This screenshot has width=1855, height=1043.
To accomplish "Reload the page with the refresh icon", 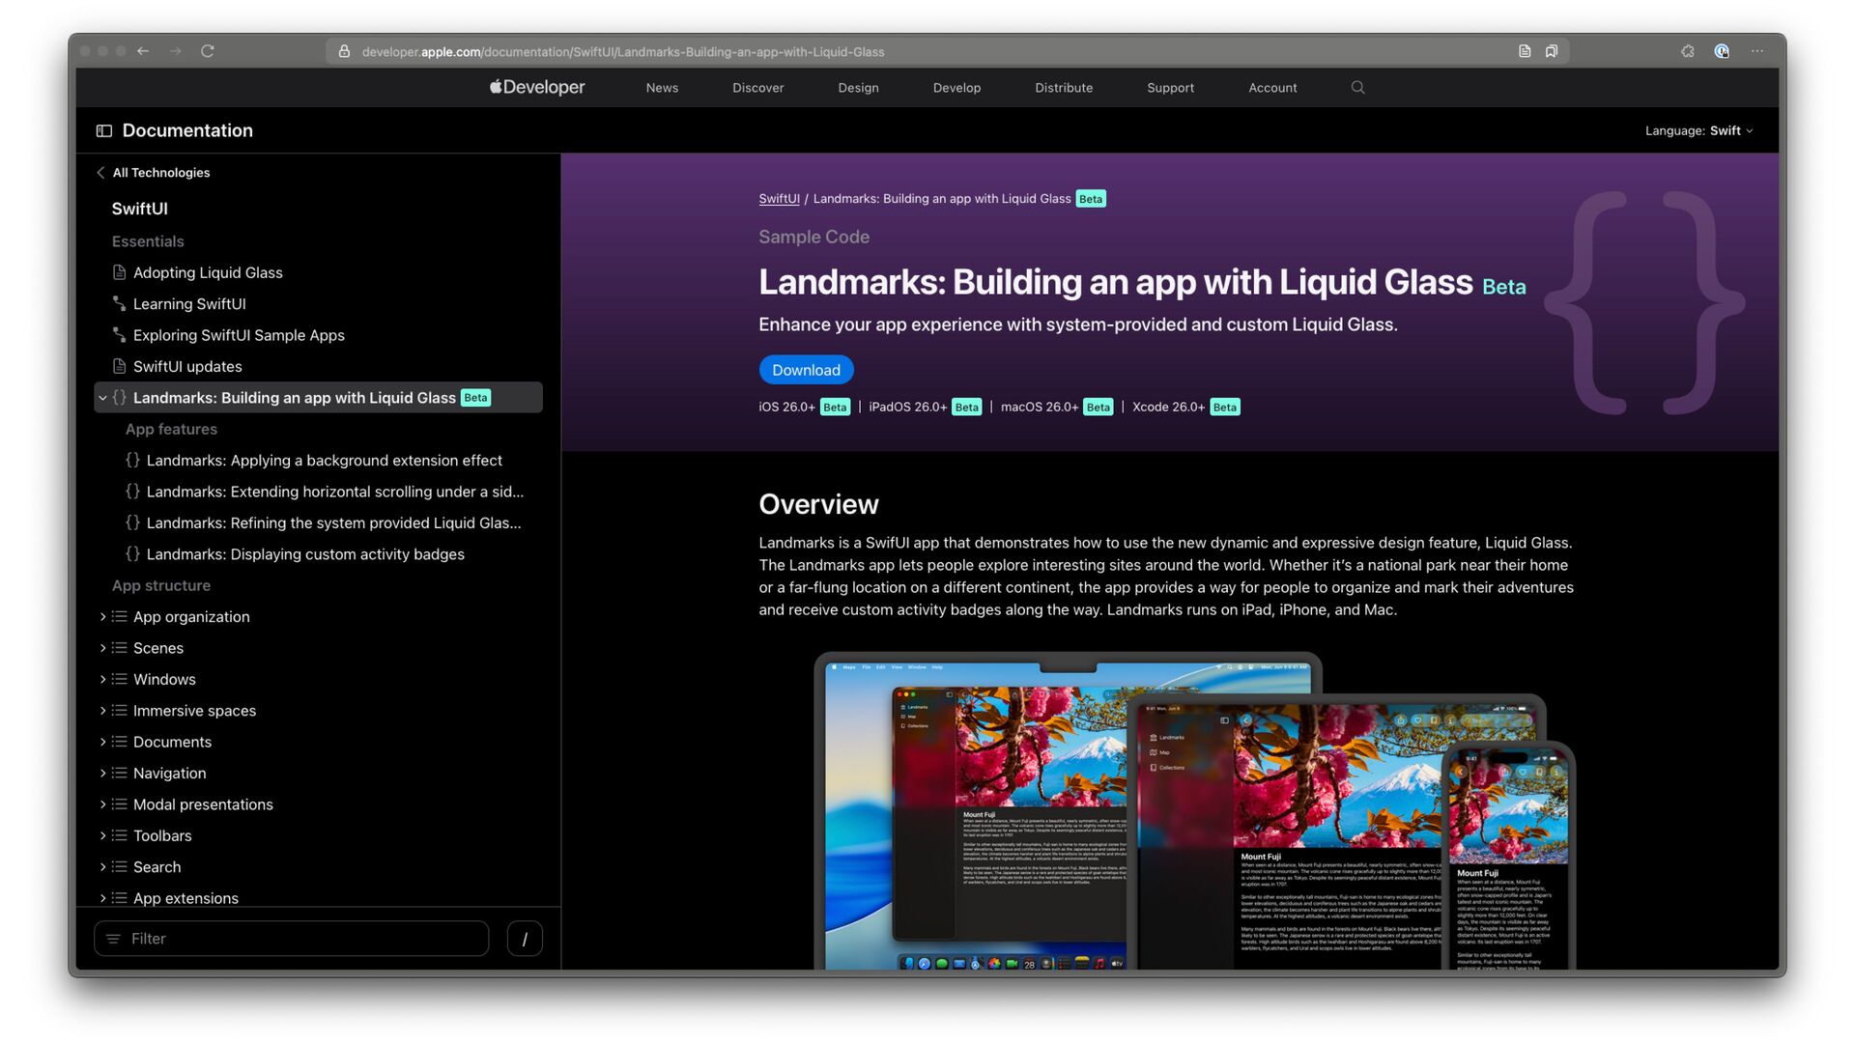I will [208, 51].
